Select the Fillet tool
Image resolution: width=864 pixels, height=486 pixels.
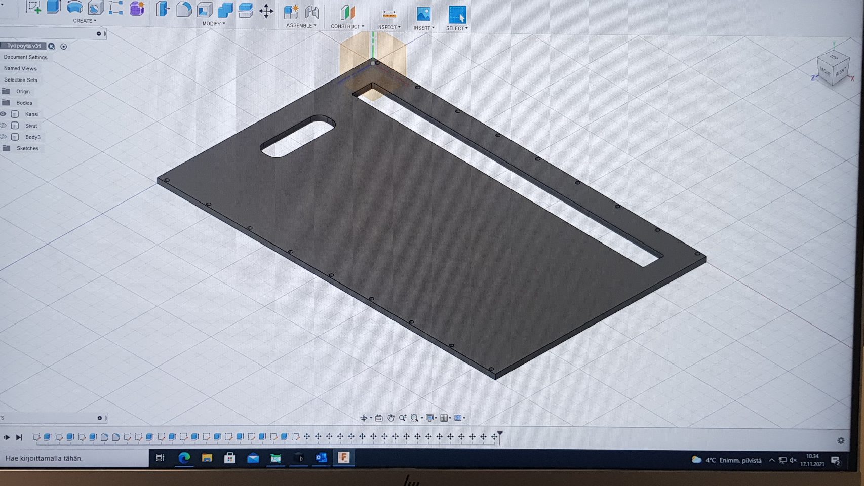tap(183, 10)
